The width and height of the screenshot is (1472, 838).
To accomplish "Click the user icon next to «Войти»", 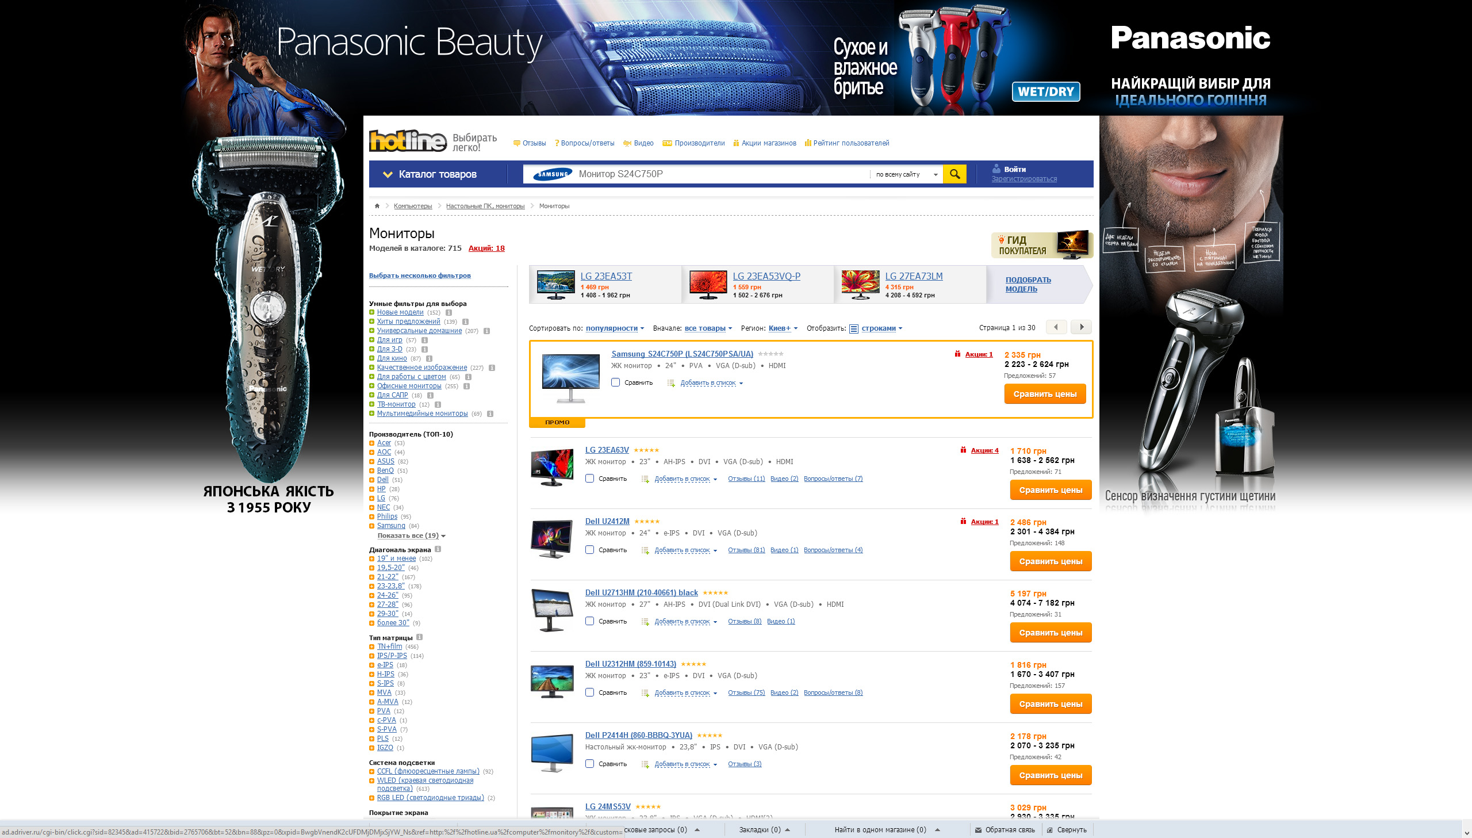I will point(997,169).
